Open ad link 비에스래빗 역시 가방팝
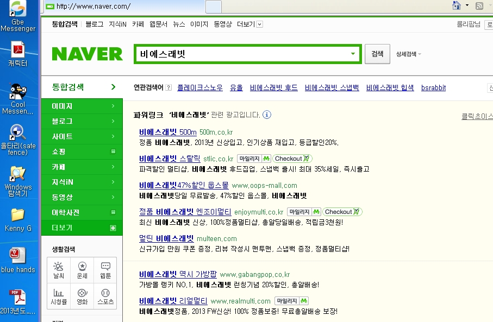Viewport: 493px width, 322px height. [178, 274]
